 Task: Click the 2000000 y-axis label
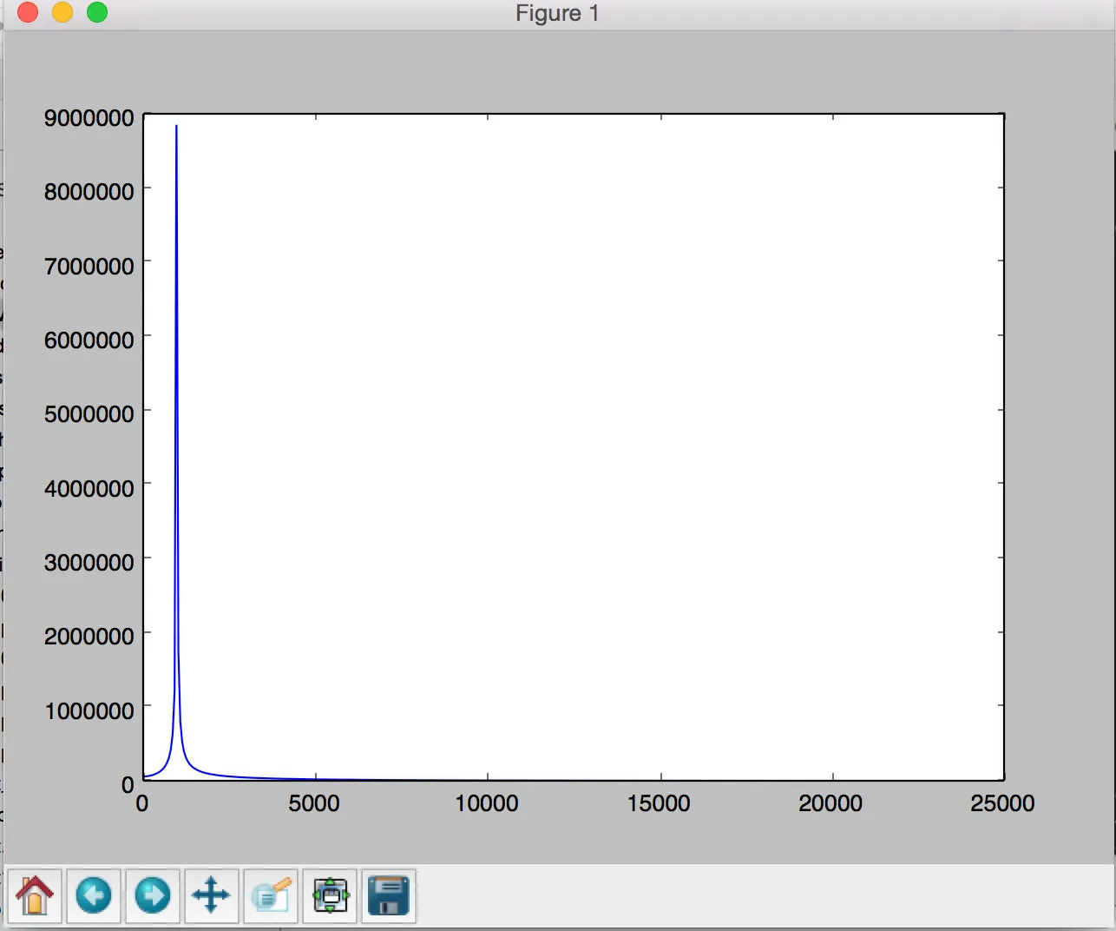coord(89,636)
